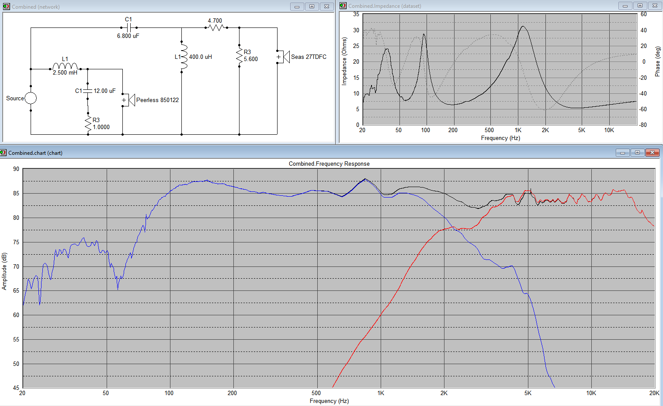Click the Impedance (Ohms) axis label
This screenshot has height=406, width=663.
coord(344,61)
